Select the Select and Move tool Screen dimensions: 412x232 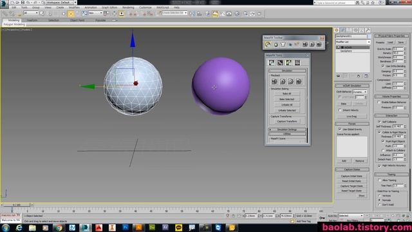click(71, 14)
